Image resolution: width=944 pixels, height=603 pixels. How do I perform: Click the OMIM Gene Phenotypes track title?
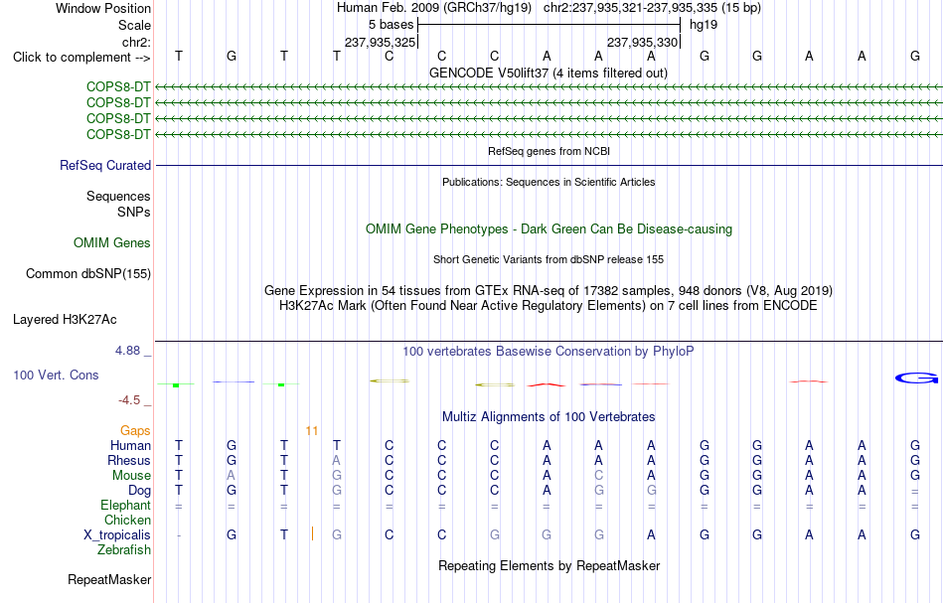(x=549, y=229)
